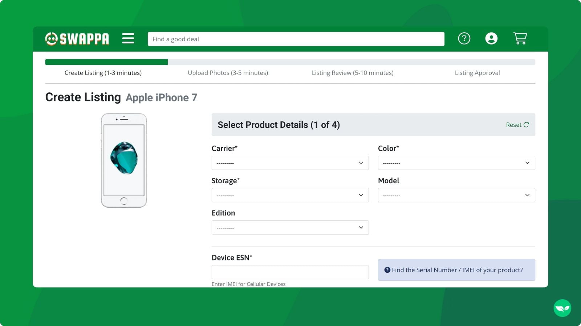Click the question icon beside Find the Serial Number

point(387,270)
